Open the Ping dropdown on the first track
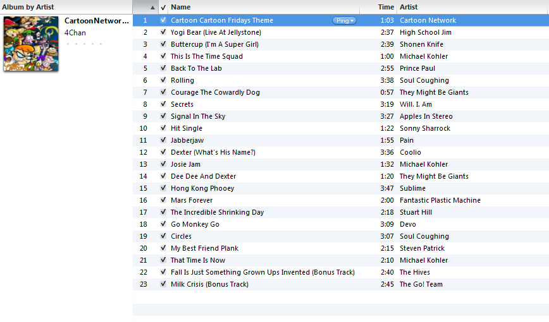This screenshot has height=322, width=549. (x=344, y=21)
